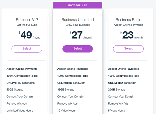
Task: Click Remove Wix Ads in Unlimited plan
Action: coord(67,103)
